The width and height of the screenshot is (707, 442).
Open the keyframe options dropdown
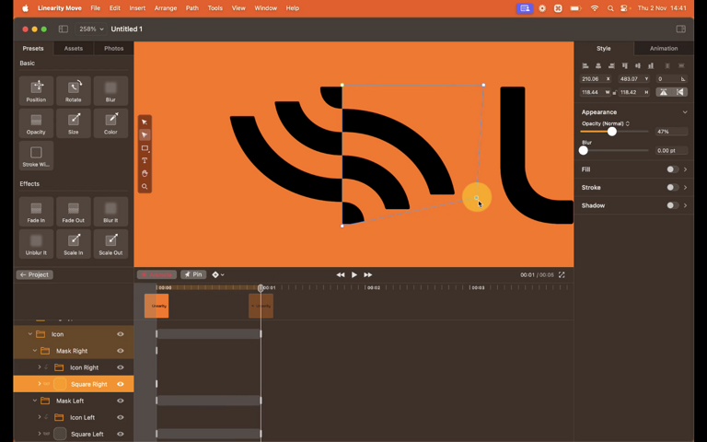(218, 274)
